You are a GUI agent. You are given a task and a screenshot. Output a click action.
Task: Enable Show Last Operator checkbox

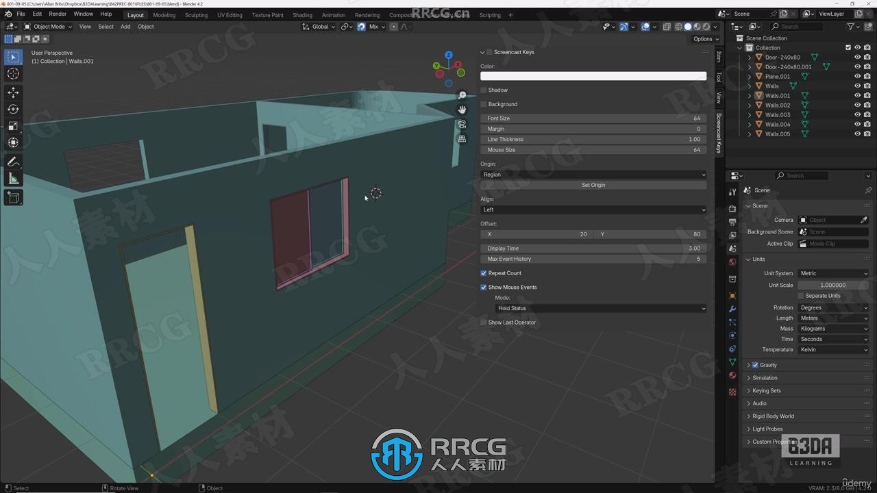(x=484, y=323)
